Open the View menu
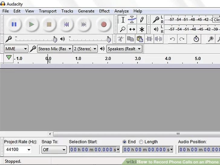 [x=30, y=11]
